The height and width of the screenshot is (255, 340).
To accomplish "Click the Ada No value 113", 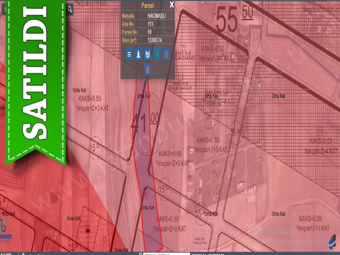I will [150, 24].
